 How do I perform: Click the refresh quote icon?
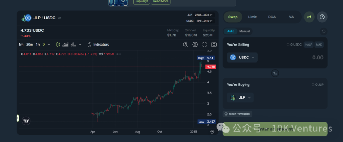coord(324,31)
